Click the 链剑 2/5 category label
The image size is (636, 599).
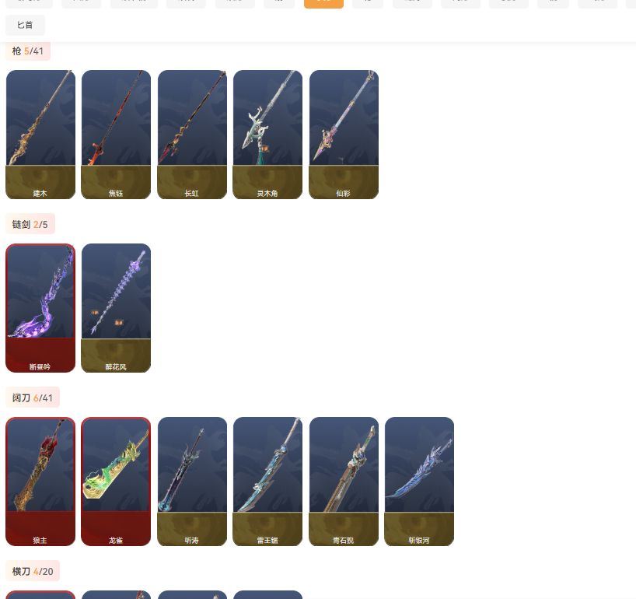click(30, 224)
